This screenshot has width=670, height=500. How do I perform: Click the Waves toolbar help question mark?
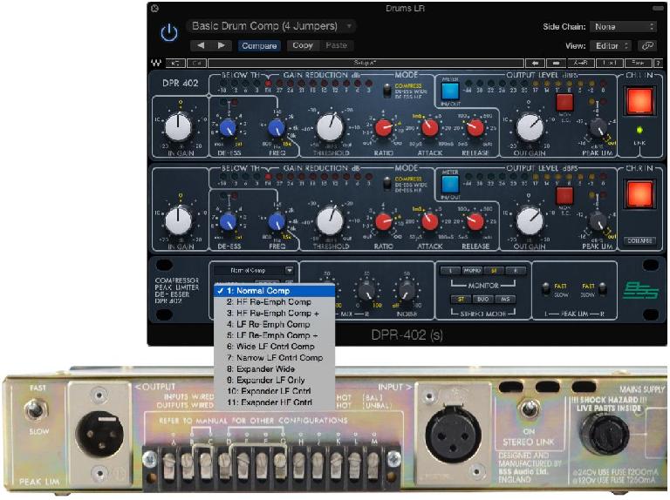pos(658,63)
